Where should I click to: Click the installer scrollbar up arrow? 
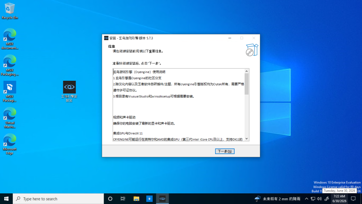pos(246,71)
